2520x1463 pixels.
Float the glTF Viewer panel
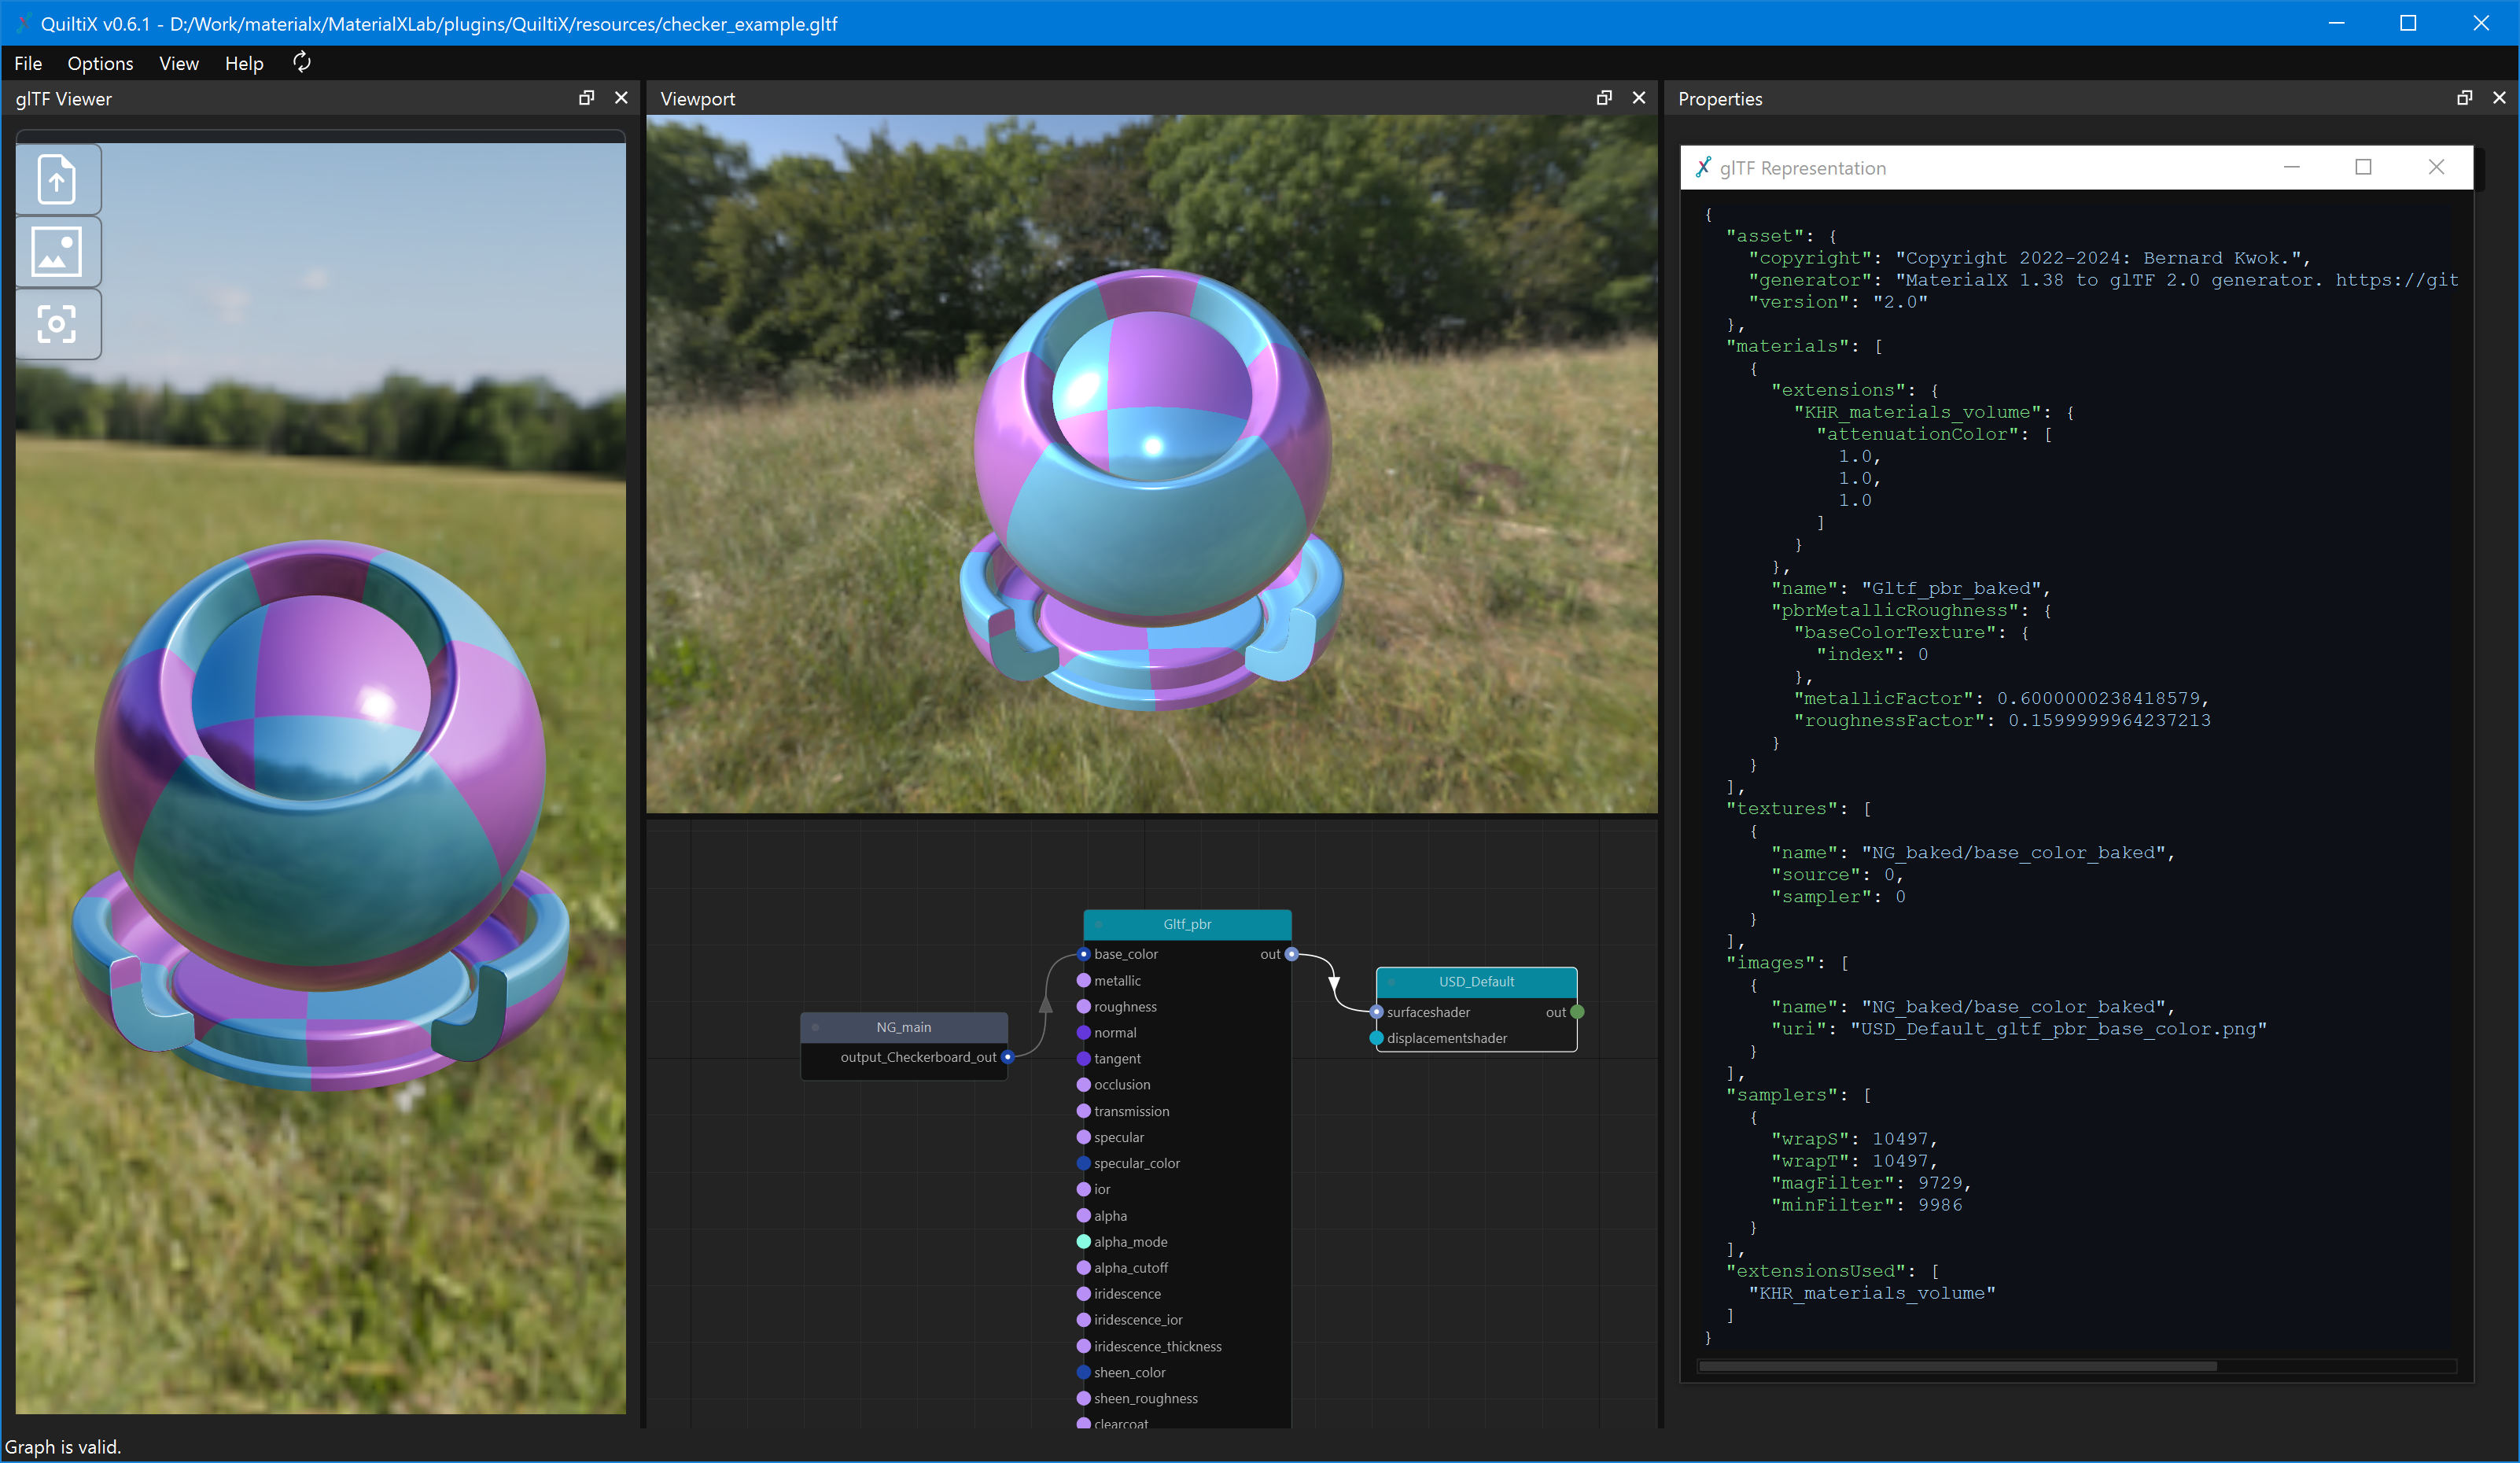587,98
